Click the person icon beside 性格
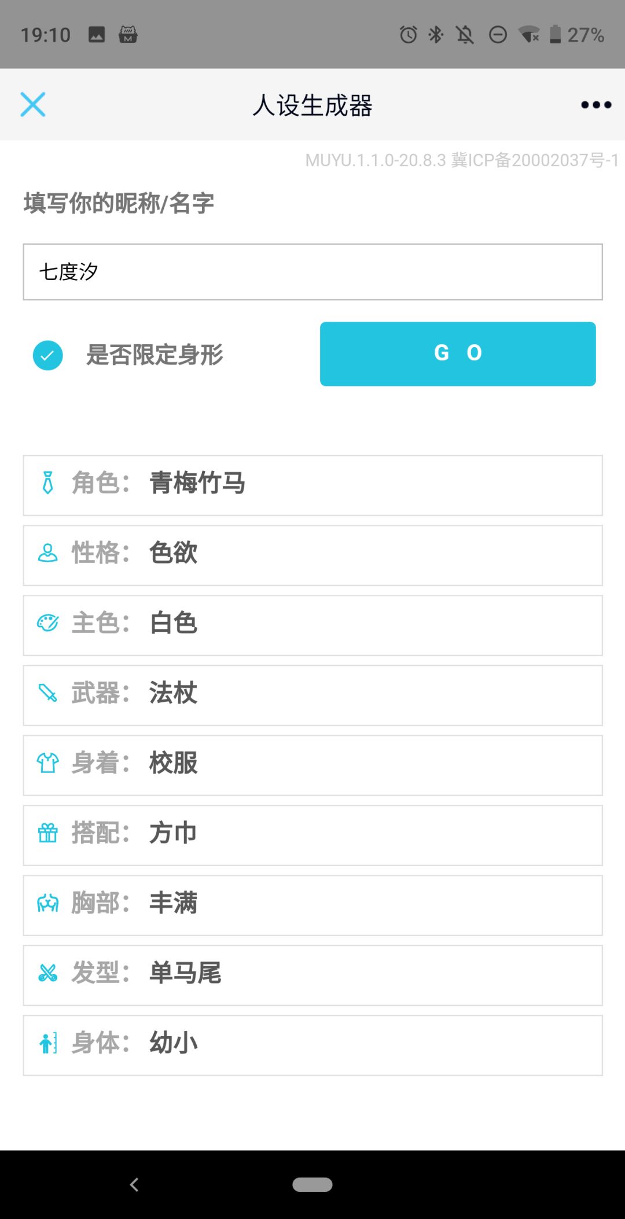 pos(48,553)
